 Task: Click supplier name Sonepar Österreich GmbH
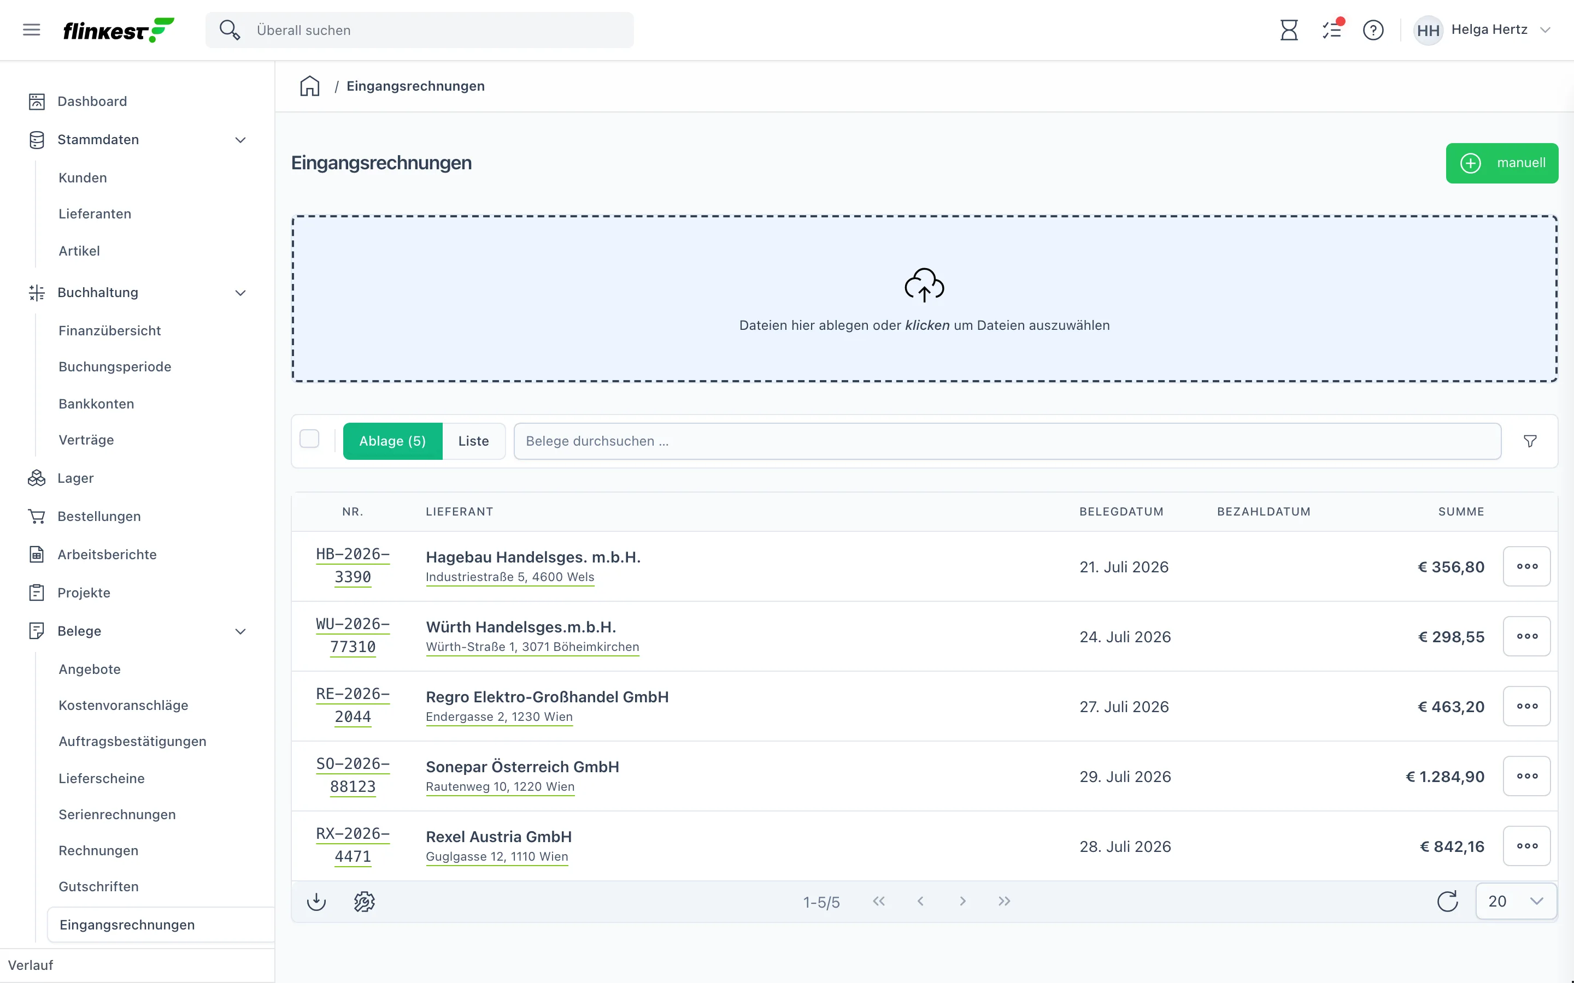[x=522, y=767]
